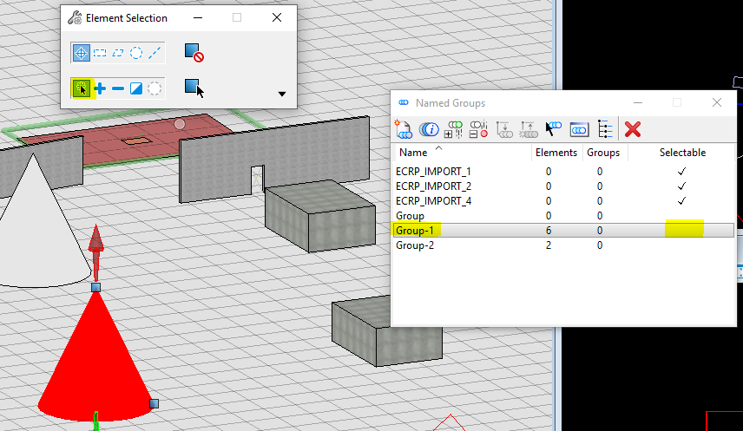This screenshot has width=743, height=431.
Task: Click the Disable Handles icon
Action: [x=194, y=53]
